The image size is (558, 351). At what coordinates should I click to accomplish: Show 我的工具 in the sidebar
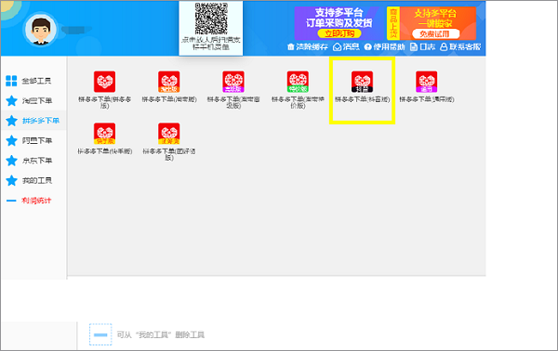(29, 180)
